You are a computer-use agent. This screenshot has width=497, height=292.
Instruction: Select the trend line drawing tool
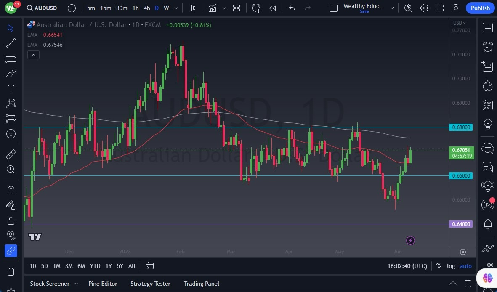[11, 42]
